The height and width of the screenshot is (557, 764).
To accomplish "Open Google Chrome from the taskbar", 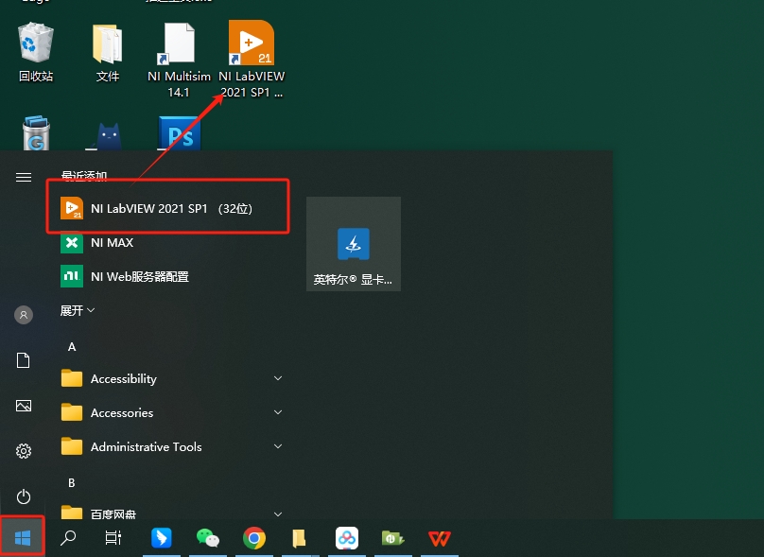I will coord(253,538).
